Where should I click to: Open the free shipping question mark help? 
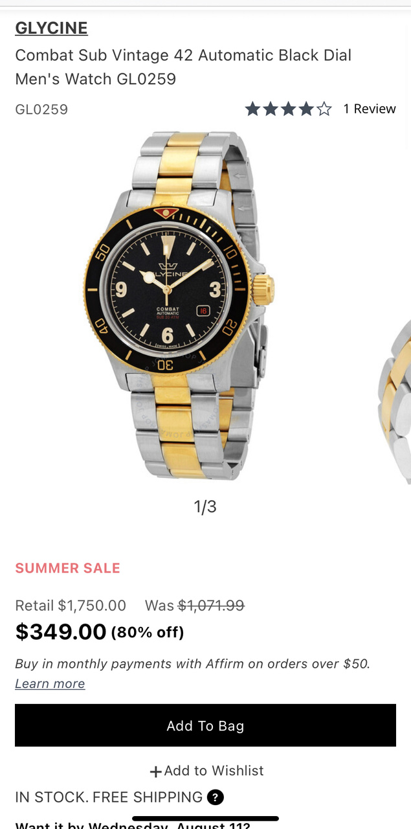pyautogui.click(x=216, y=797)
